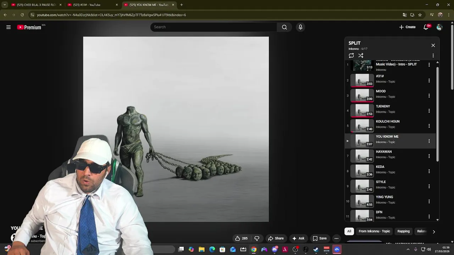Open a new browser tab

(x=181, y=5)
